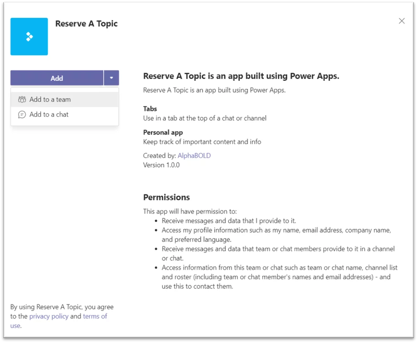The image size is (418, 343).
Task: Click the people icon beside Add to a team
Action: tap(22, 100)
